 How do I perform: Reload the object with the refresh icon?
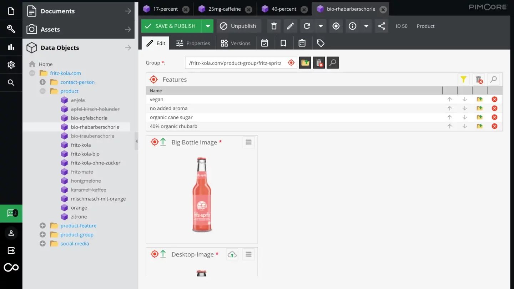click(307, 26)
